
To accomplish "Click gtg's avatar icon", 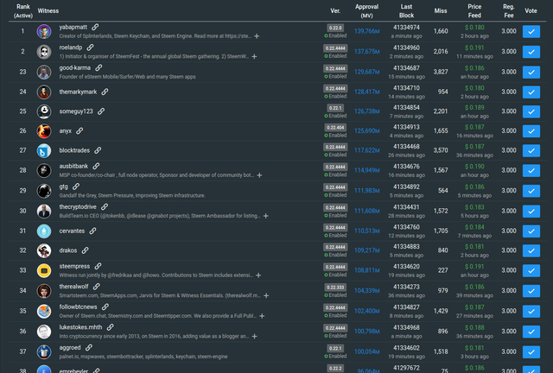I will point(44,191).
